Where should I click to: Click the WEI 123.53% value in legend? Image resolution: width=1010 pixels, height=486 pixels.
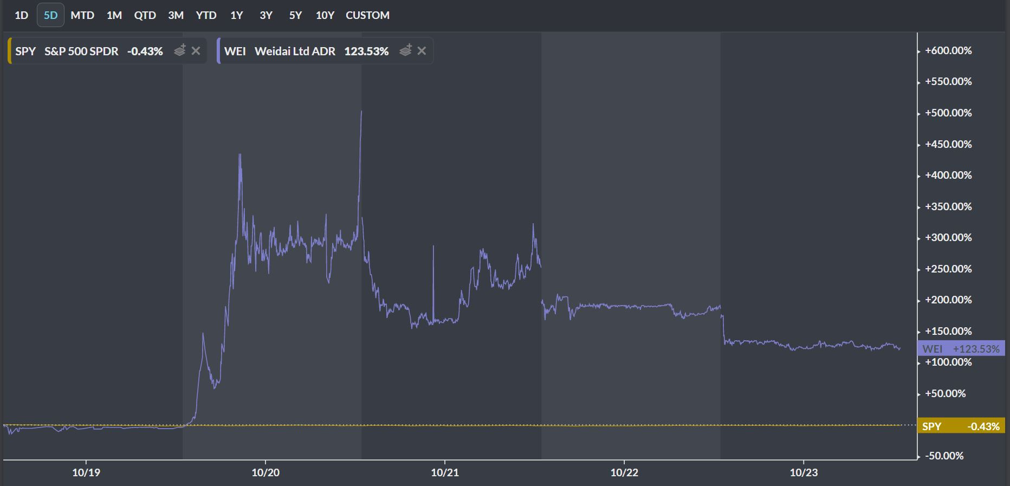367,51
